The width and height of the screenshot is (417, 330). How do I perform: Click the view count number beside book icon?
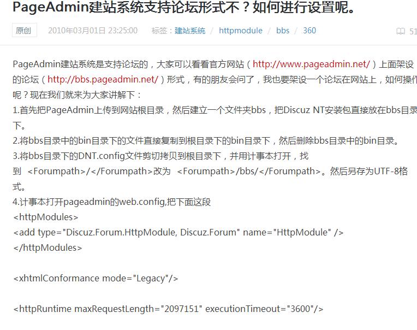(413, 31)
